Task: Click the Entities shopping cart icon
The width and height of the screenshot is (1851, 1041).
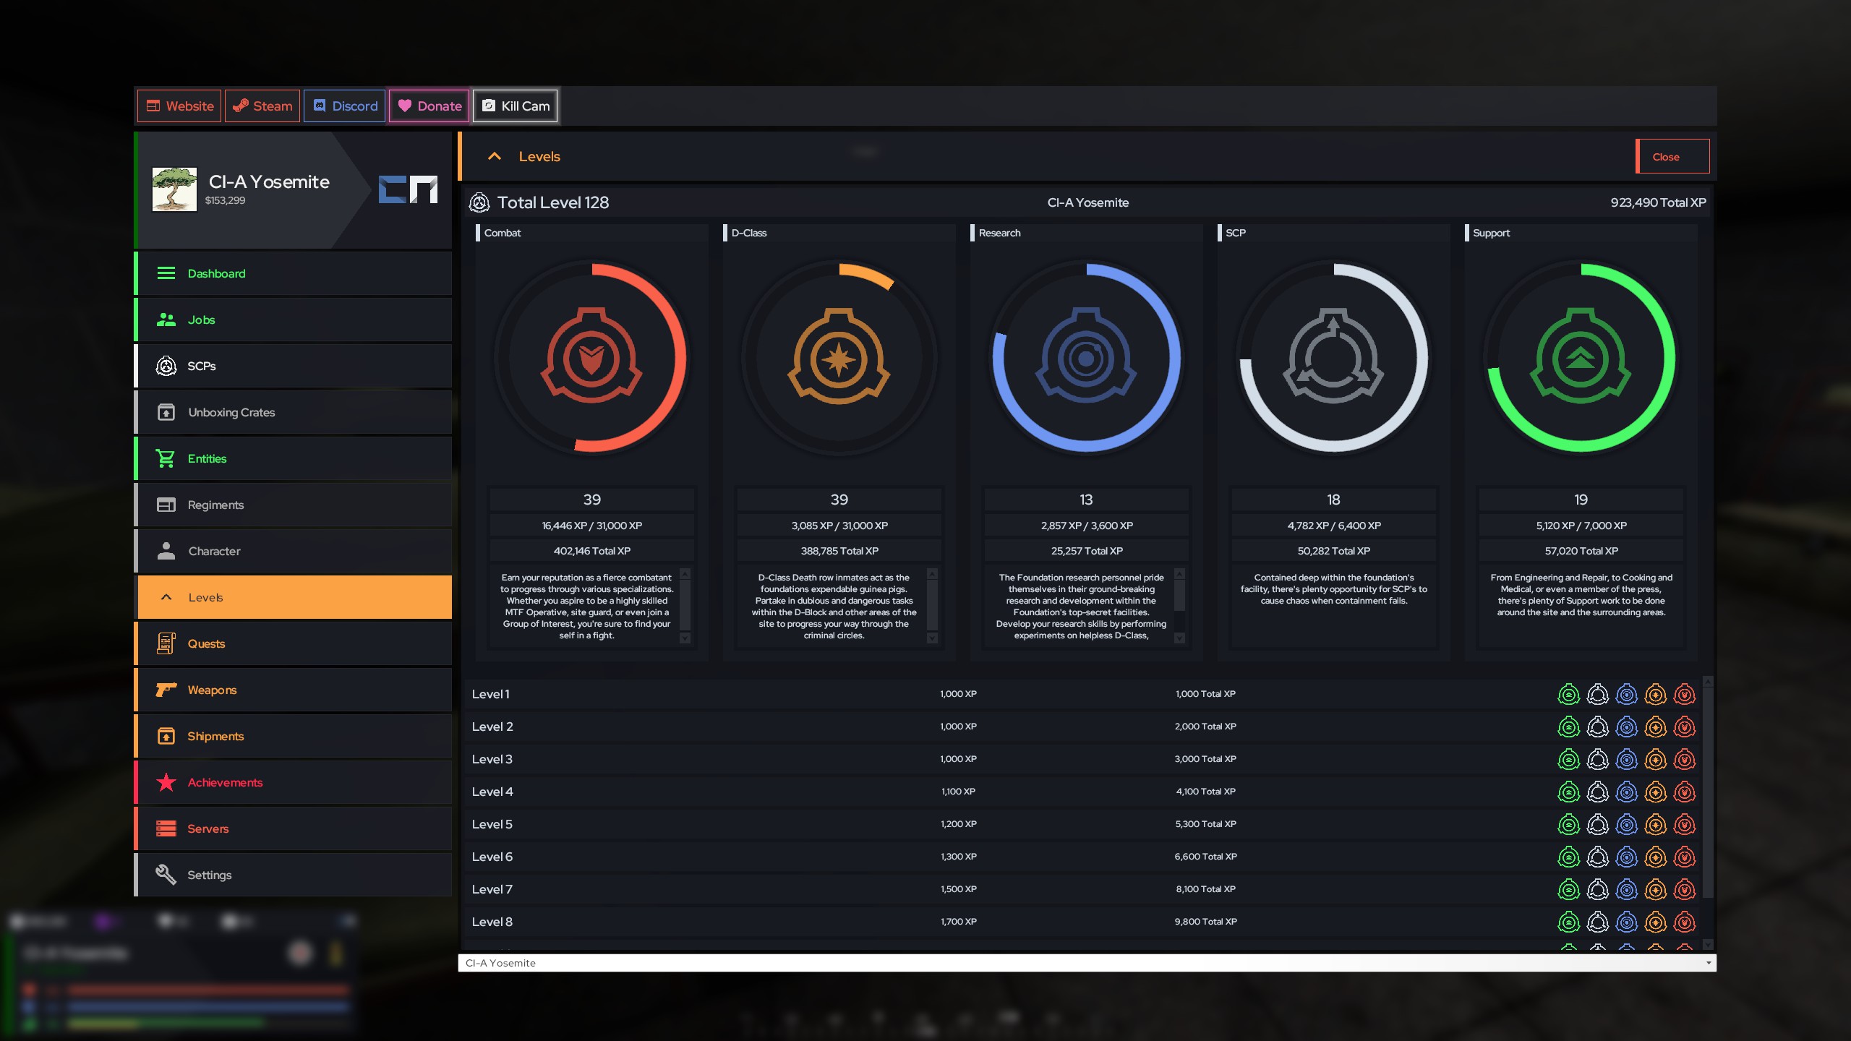Action: pyautogui.click(x=166, y=458)
